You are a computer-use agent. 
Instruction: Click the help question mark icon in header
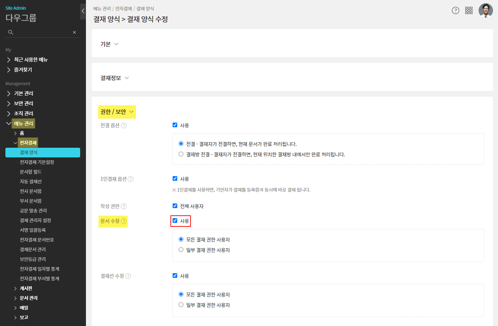tap(455, 10)
